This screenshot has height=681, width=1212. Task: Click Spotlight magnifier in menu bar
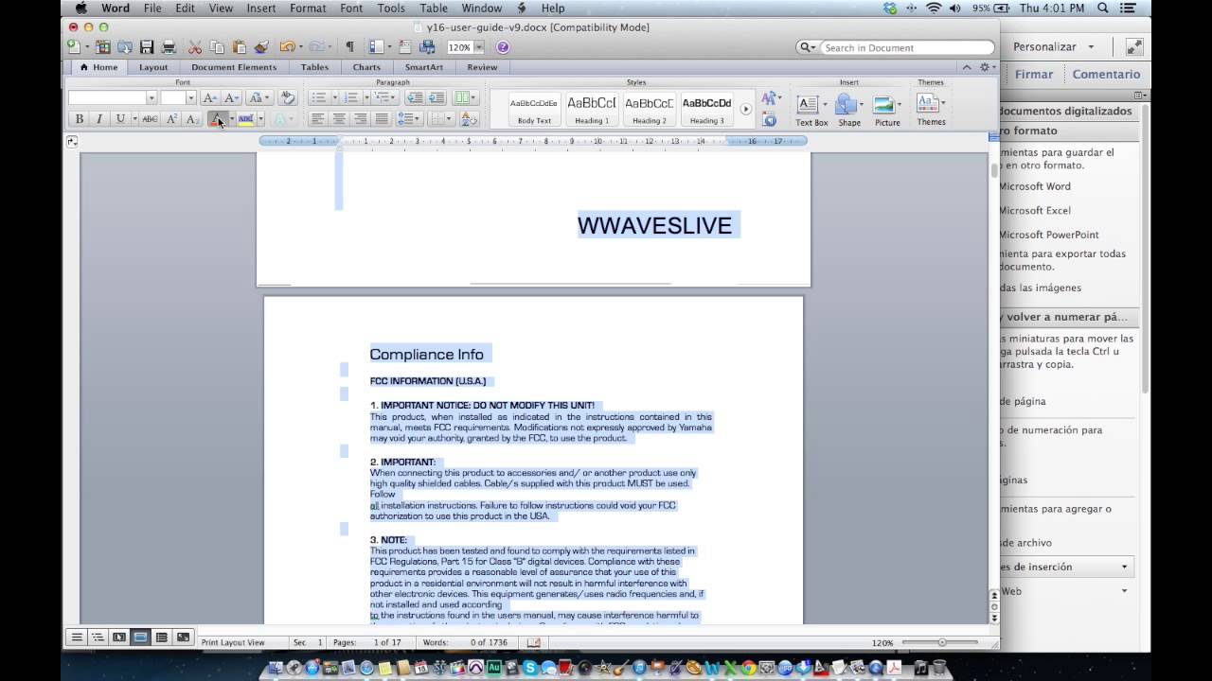click(x=1102, y=8)
